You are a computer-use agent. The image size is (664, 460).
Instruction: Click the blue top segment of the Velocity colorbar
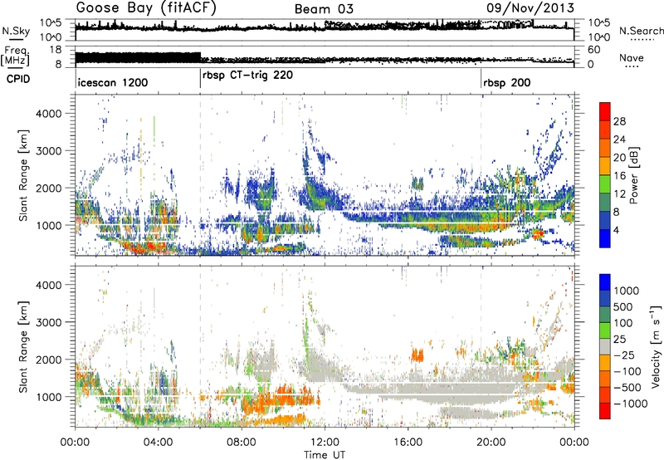tap(605, 282)
